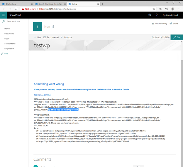Screen dimensions: 183x167
Task: Click the browser back arrow
Action: tap(4, 9)
